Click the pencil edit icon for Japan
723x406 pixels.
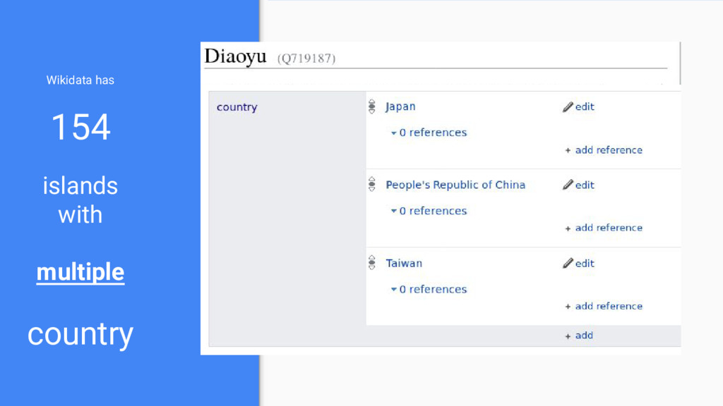[x=568, y=107]
